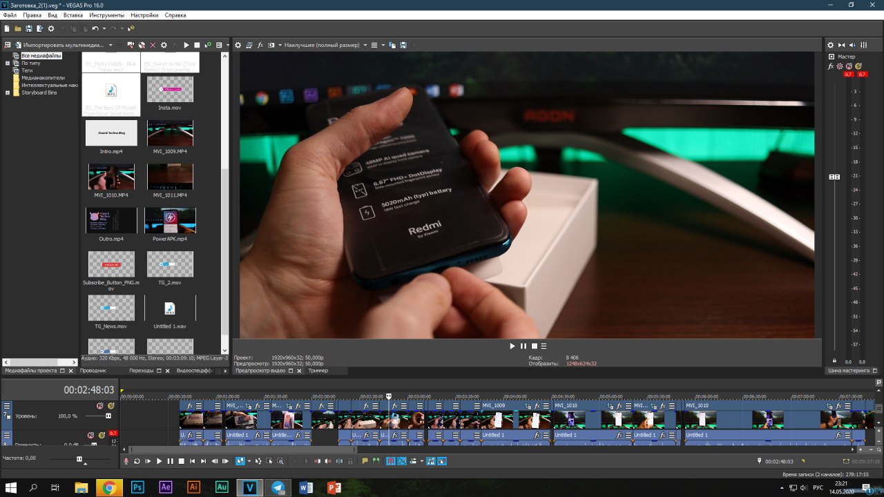Image resolution: width=884 pixels, height=497 pixels.
Task: Toggle the snapping magnet in the timeline toolbar
Action: 390,461
